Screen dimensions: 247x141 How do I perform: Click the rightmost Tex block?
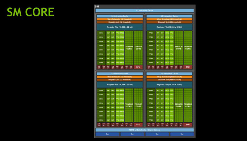tap(182, 134)
